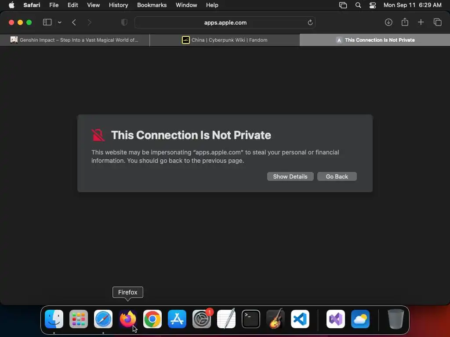Screen dimensions: 450x337
Task: Open the Window menu
Action: pos(186,5)
